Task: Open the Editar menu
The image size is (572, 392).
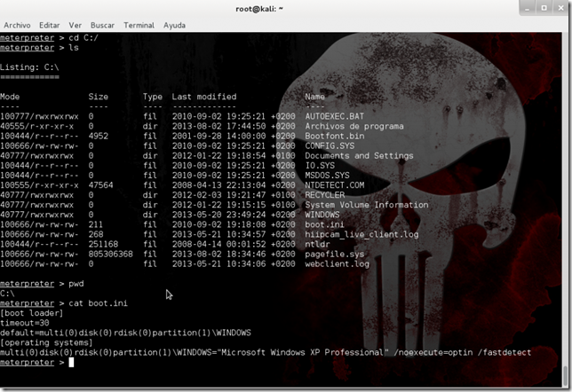Action: coord(49,25)
